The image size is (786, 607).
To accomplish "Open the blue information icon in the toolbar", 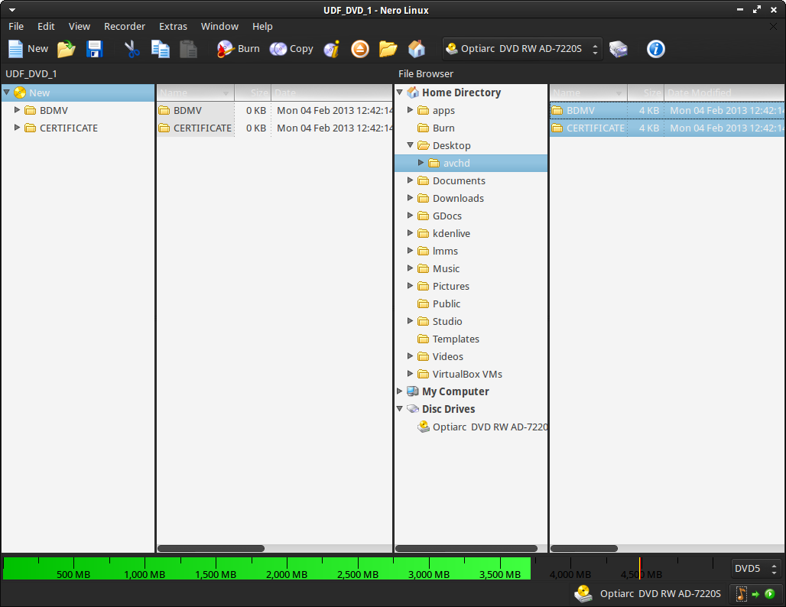I will point(656,49).
